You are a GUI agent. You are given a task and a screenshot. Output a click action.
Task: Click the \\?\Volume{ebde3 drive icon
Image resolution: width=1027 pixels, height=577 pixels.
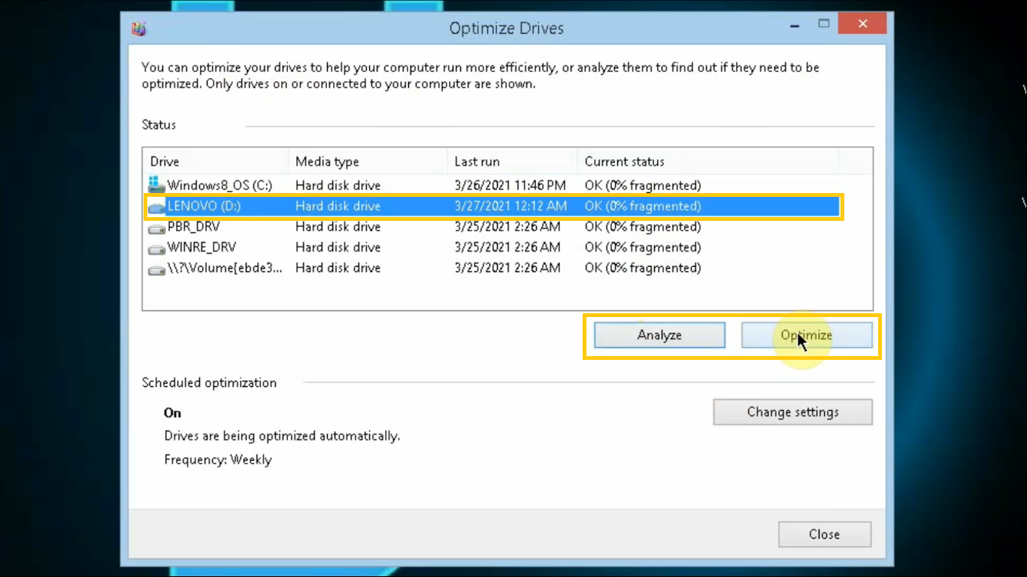pos(155,267)
